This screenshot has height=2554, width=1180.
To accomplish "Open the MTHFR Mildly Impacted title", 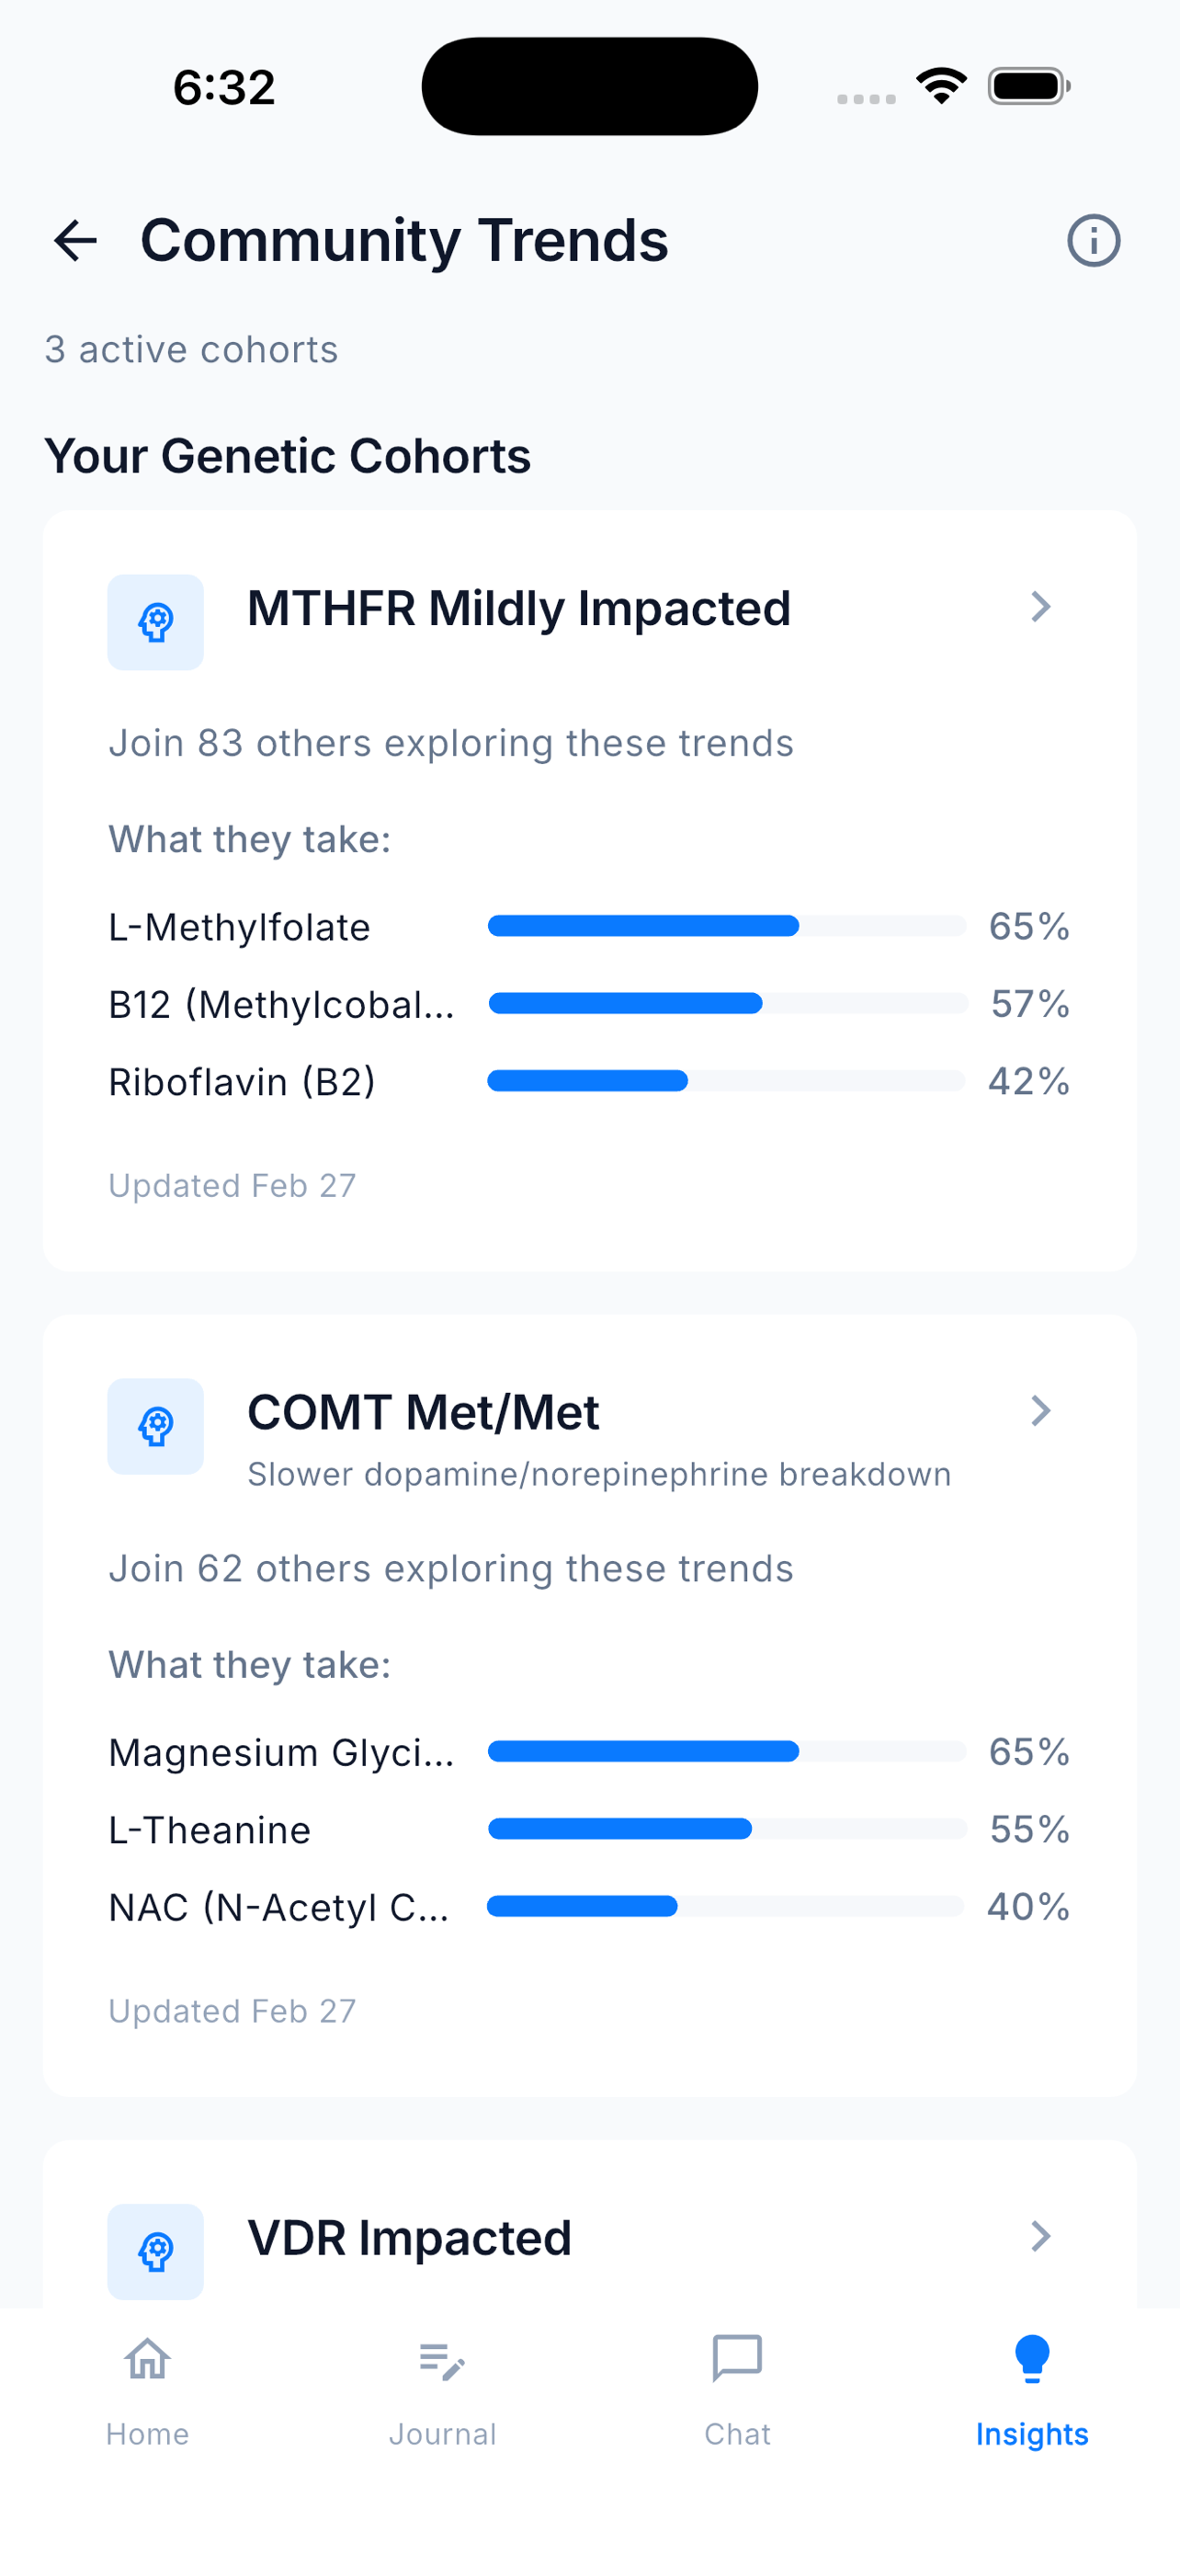I will coord(518,609).
